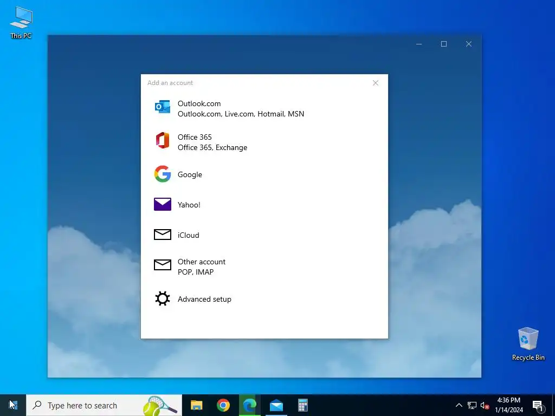Open the Windows Start menu

(13, 405)
